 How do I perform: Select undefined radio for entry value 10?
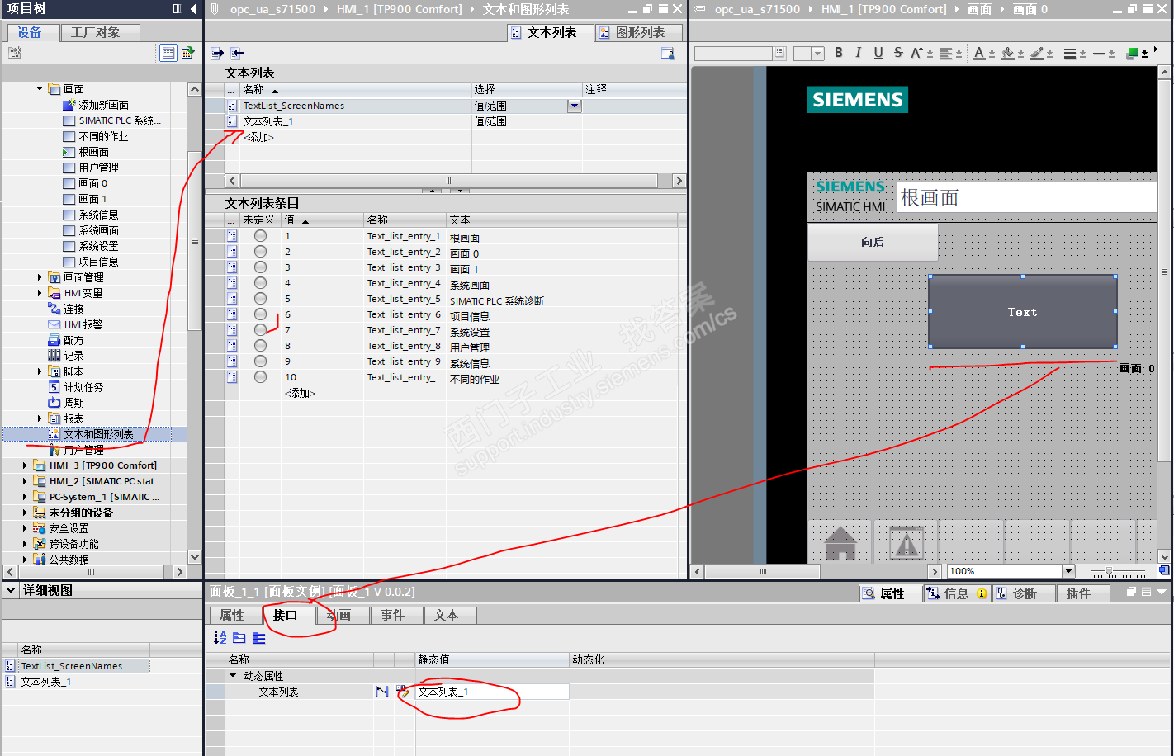click(260, 377)
